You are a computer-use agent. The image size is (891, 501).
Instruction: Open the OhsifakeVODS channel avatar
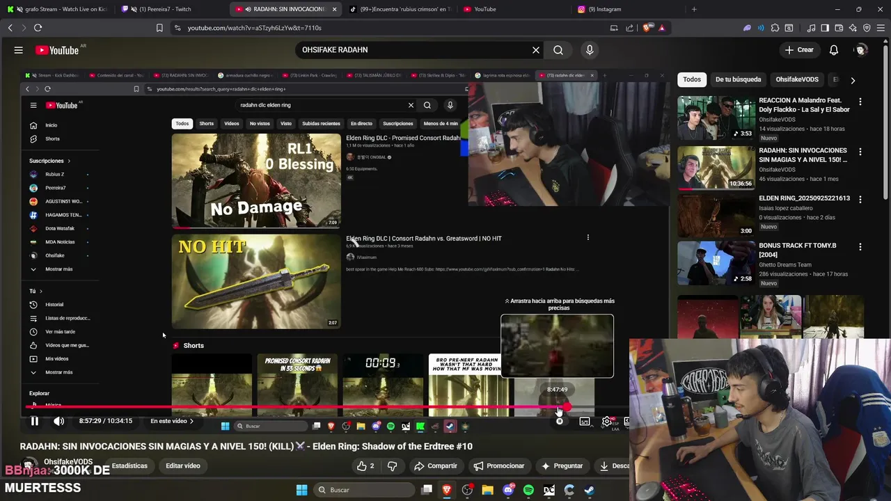pyautogui.click(x=29, y=465)
